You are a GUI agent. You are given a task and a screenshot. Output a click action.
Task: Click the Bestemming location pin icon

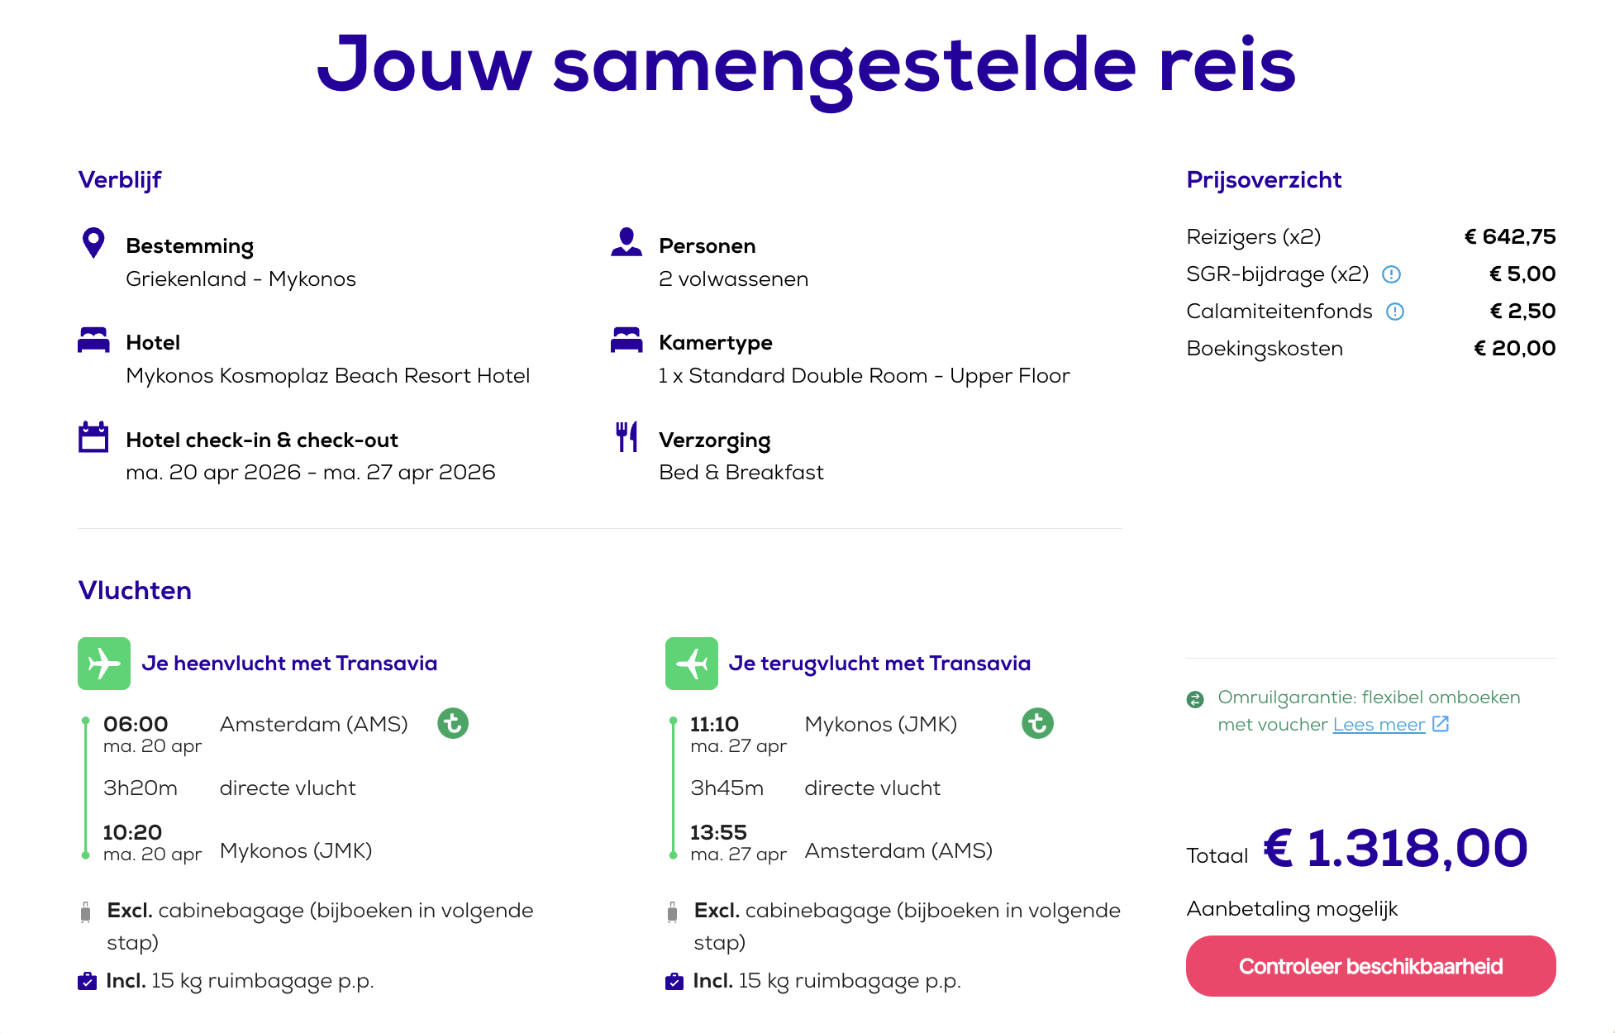click(x=93, y=243)
